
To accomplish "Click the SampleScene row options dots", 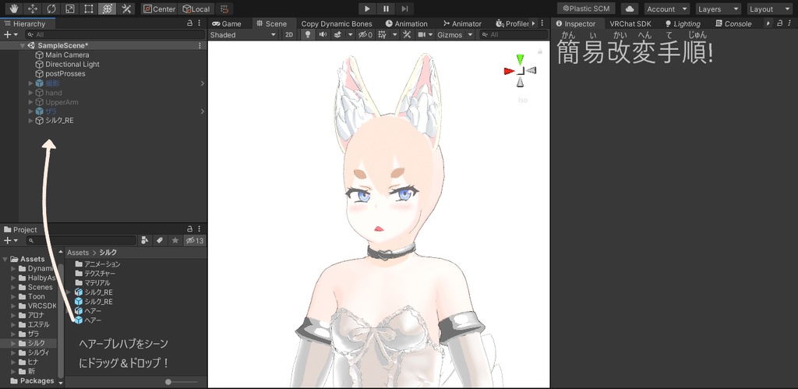I will click(199, 45).
